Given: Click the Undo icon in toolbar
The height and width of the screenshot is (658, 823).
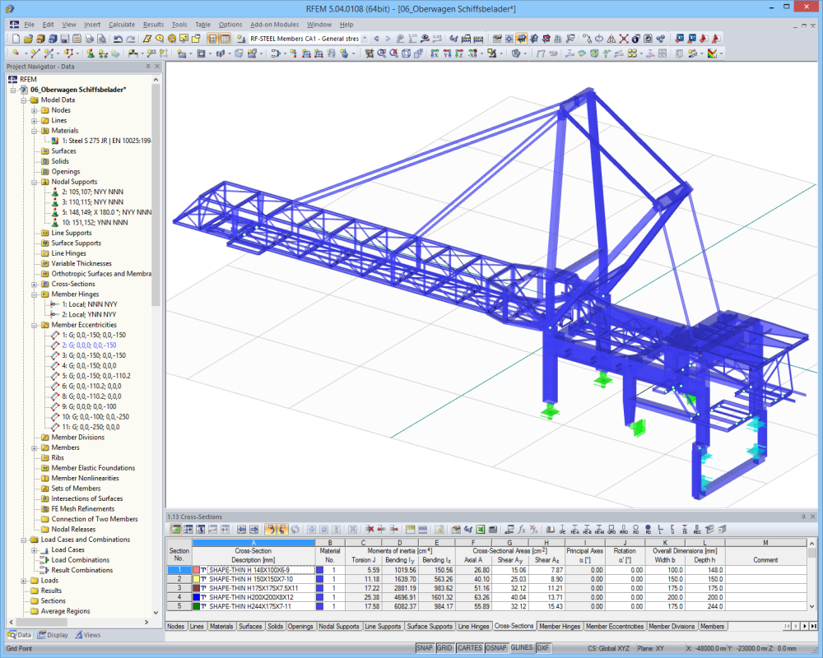Looking at the screenshot, I should click(119, 37).
